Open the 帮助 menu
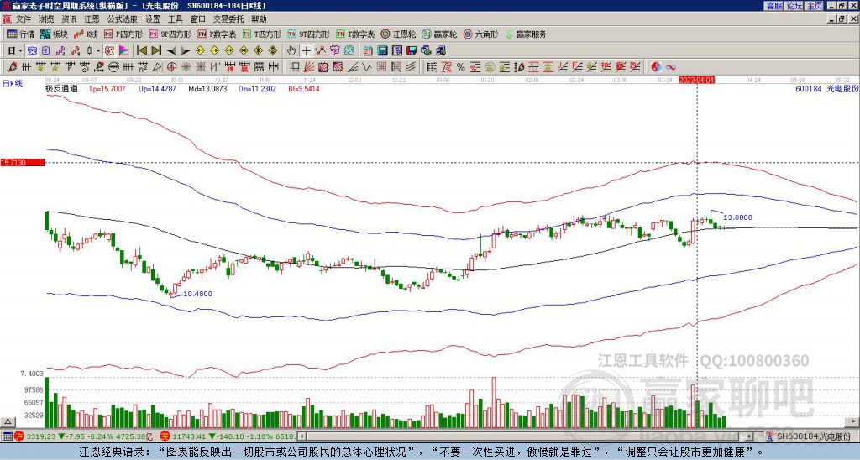860x460 pixels. [259, 19]
